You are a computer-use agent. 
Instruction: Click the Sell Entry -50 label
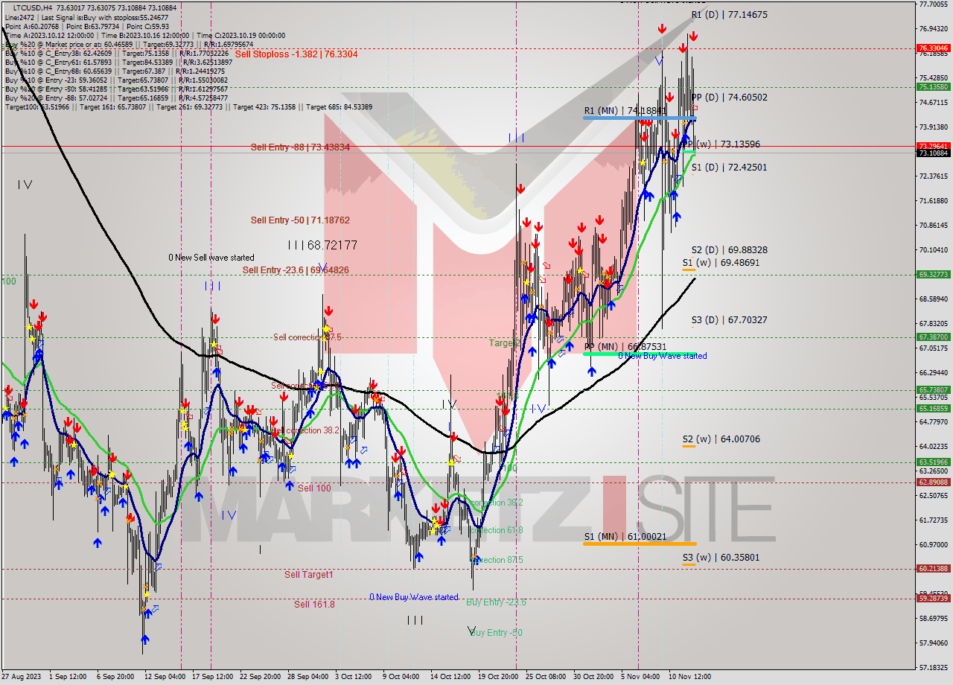coord(300,220)
